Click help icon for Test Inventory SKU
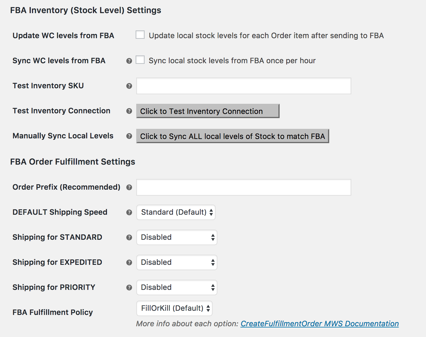 pyautogui.click(x=129, y=86)
